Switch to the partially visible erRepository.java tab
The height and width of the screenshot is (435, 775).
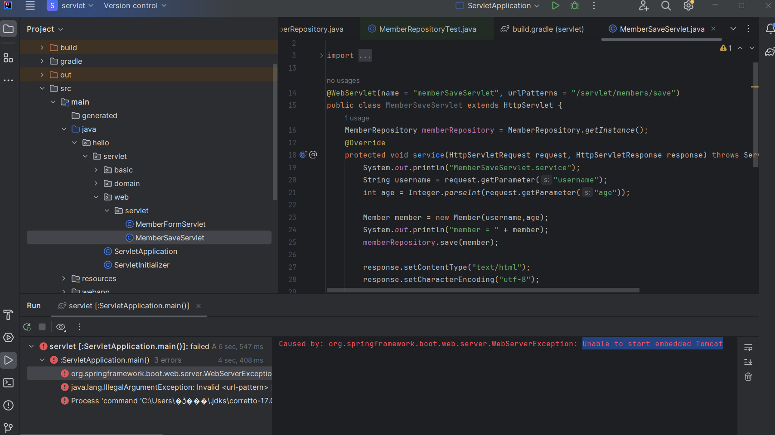tap(319, 29)
